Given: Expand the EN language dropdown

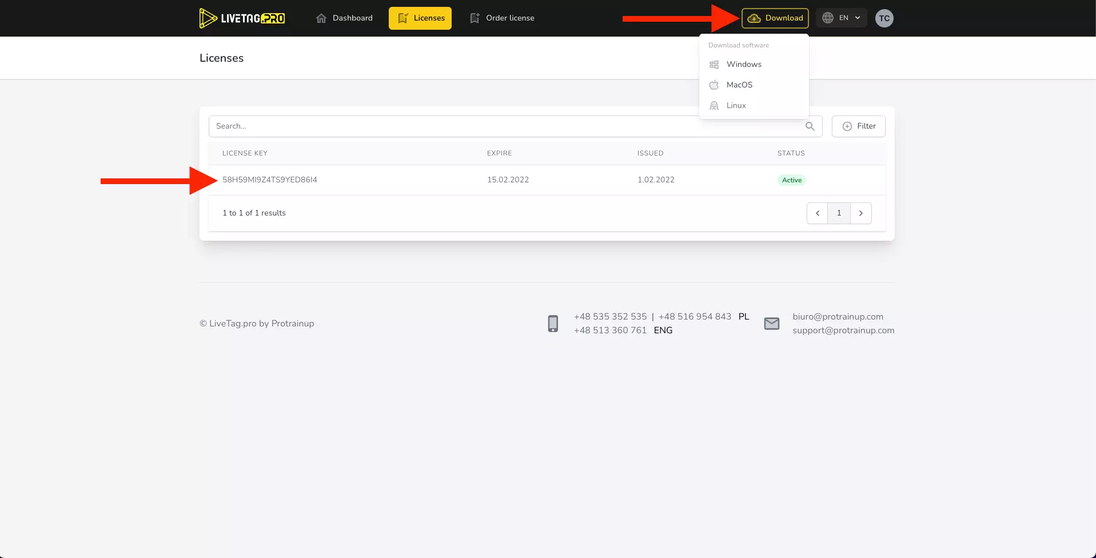Looking at the screenshot, I should pos(841,18).
